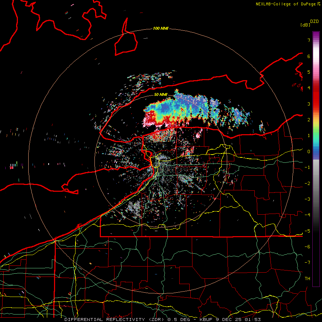
Task: Click the 3 value on color scale
Action: [x=309, y=104]
